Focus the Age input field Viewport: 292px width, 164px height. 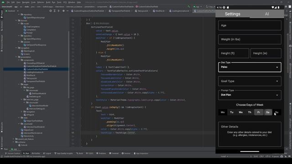click(250, 26)
